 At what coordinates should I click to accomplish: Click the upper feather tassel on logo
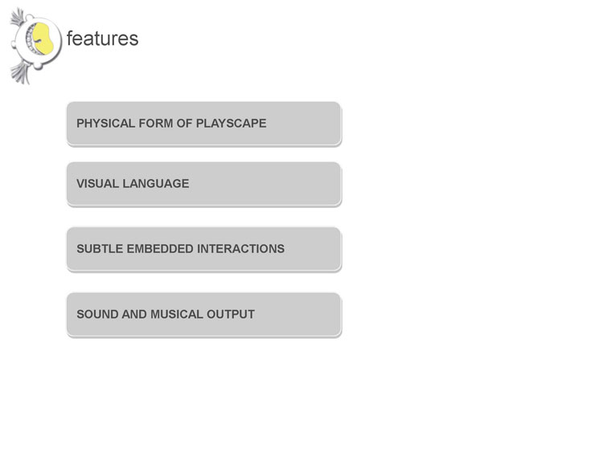point(18,18)
